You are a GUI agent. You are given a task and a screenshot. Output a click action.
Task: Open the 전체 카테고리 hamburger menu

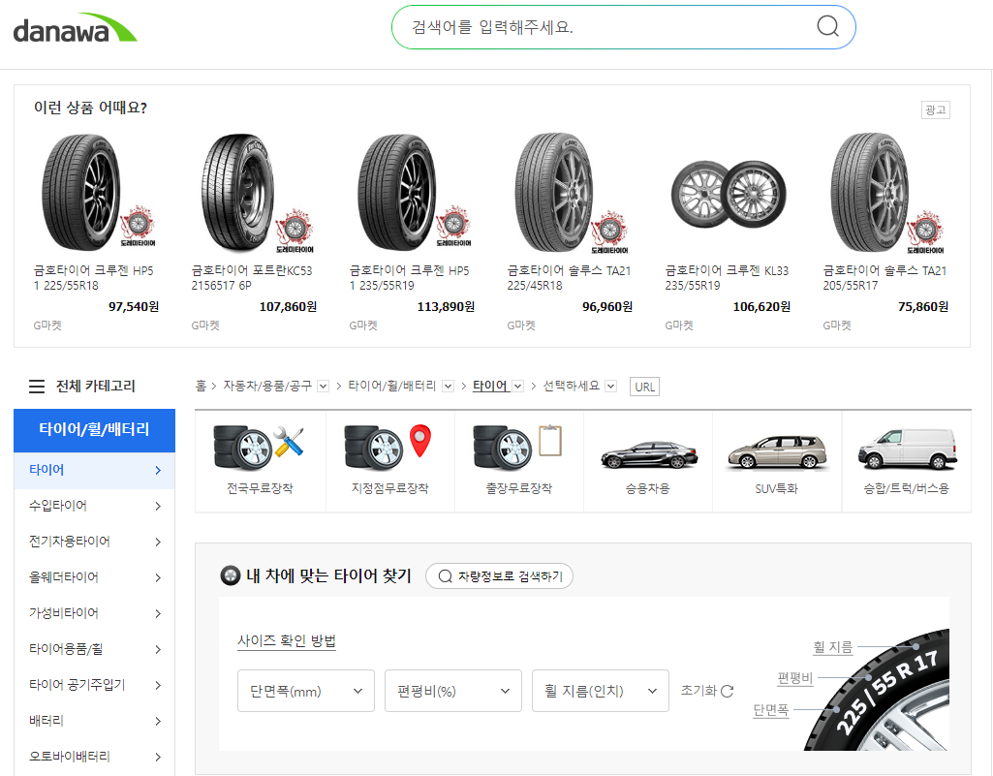pyautogui.click(x=36, y=386)
